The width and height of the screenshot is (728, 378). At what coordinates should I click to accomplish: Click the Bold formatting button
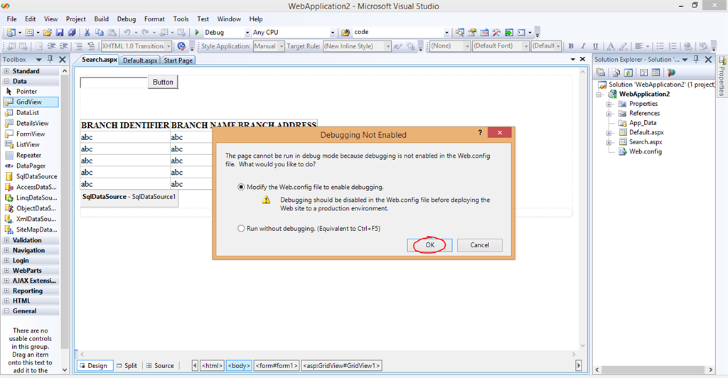(571, 46)
